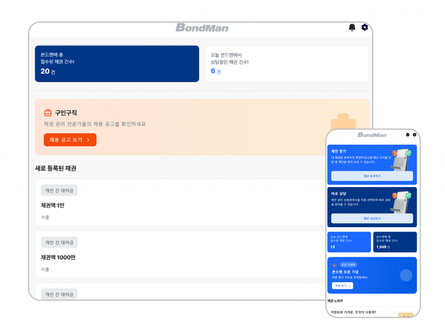Click the BondMan logo on tablet
This screenshot has height=327, width=445.
click(202, 27)
